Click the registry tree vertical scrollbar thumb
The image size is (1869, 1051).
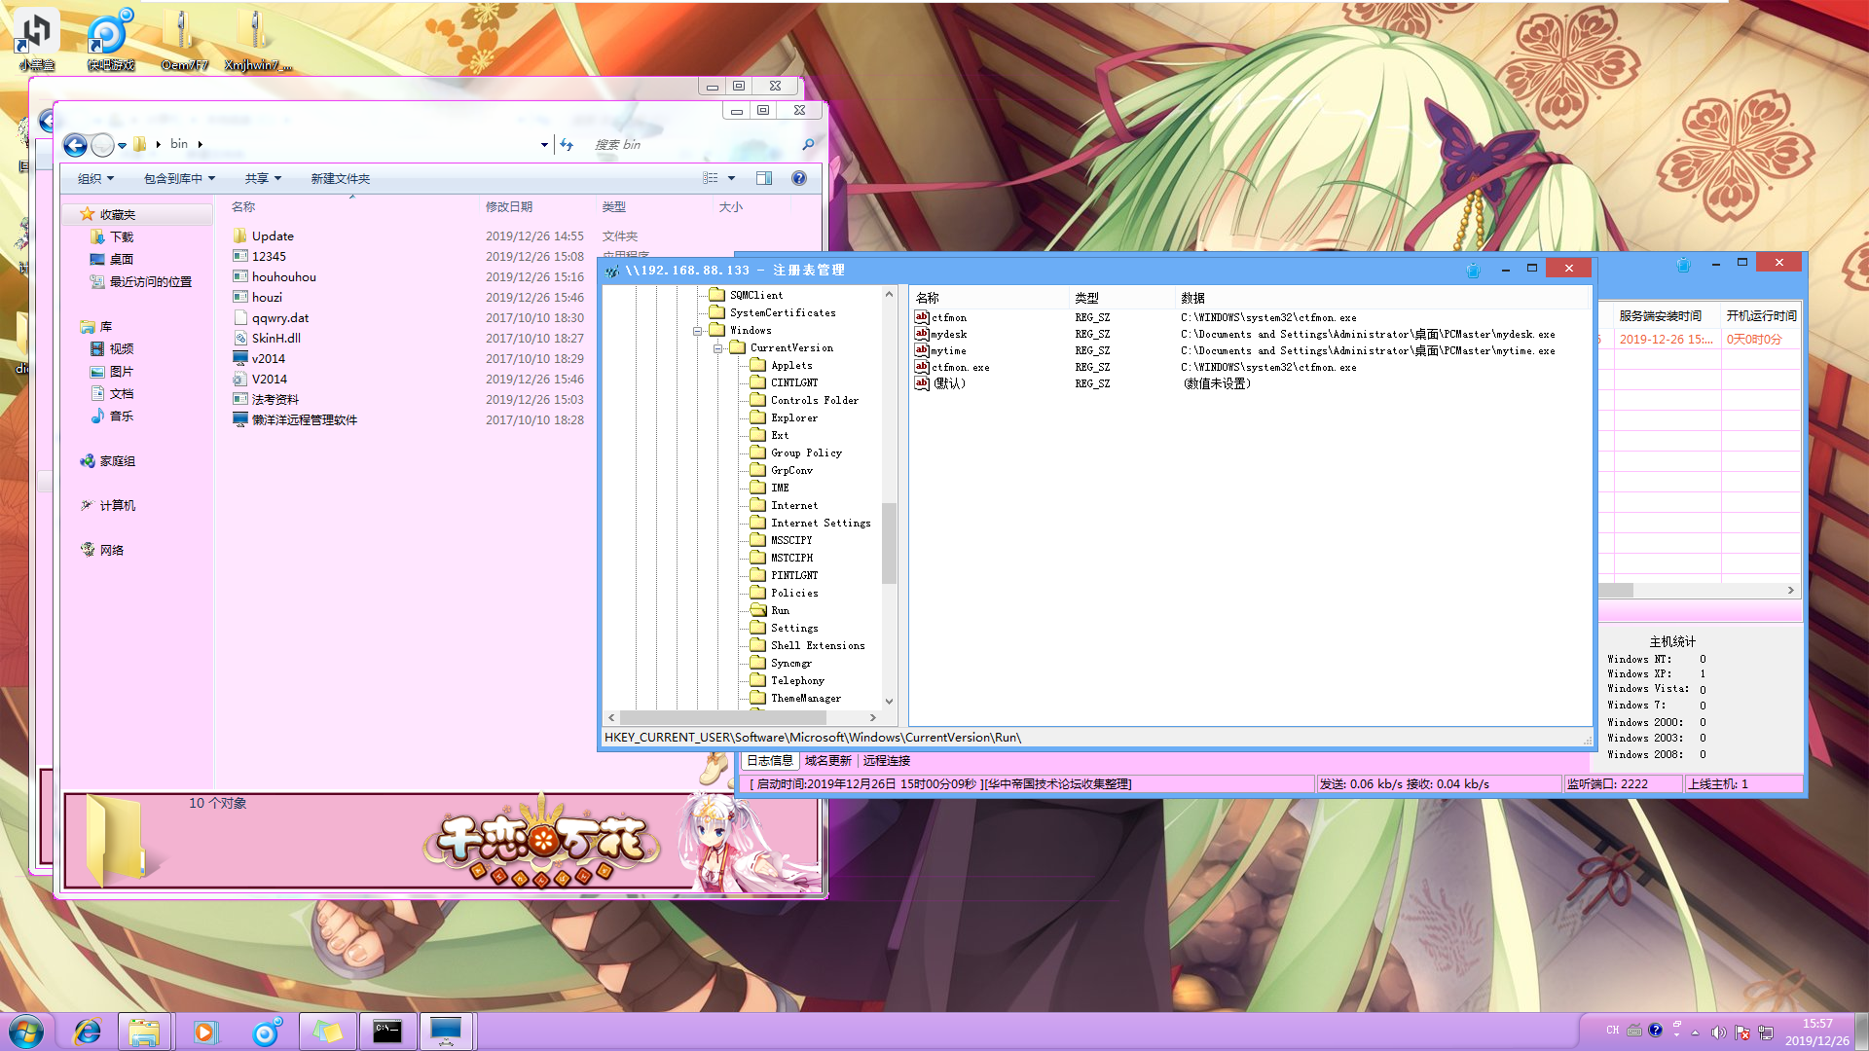(x=888, y=542)
